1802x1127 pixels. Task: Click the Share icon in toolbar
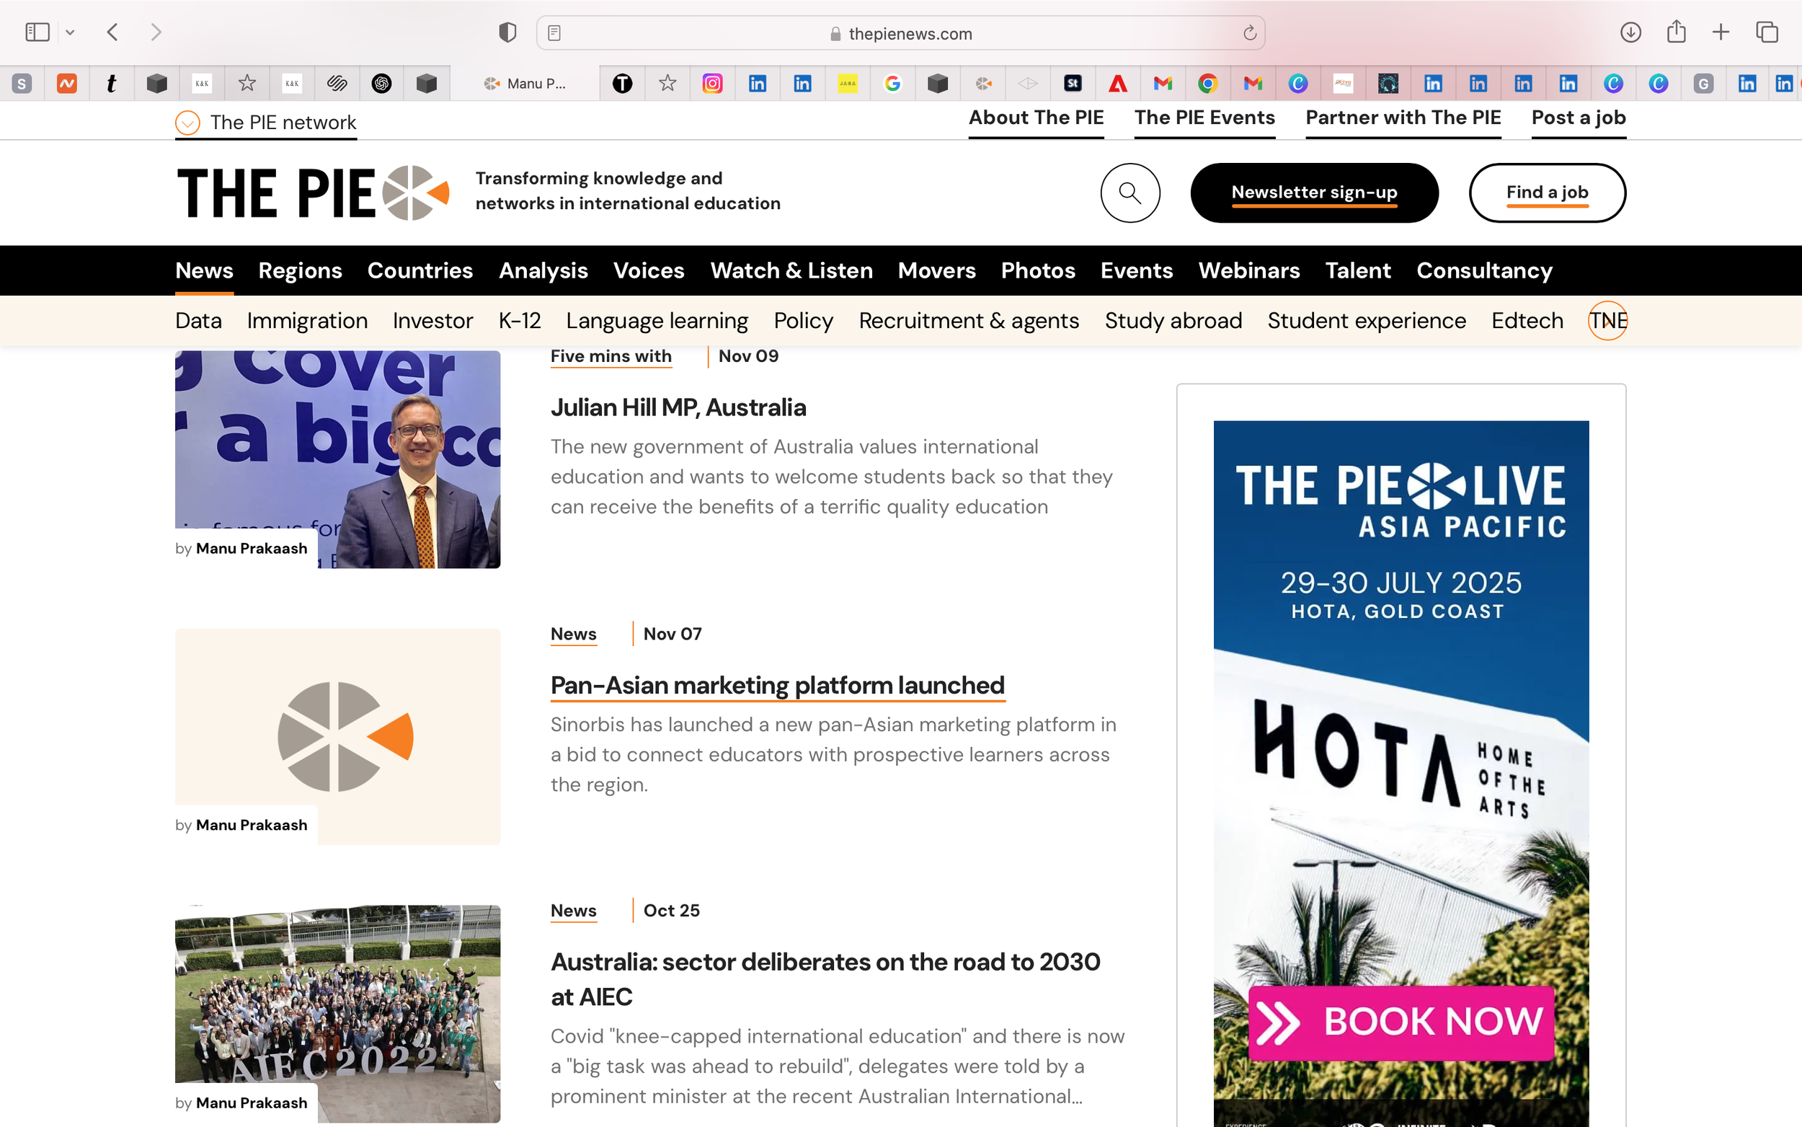[1676, 32]
